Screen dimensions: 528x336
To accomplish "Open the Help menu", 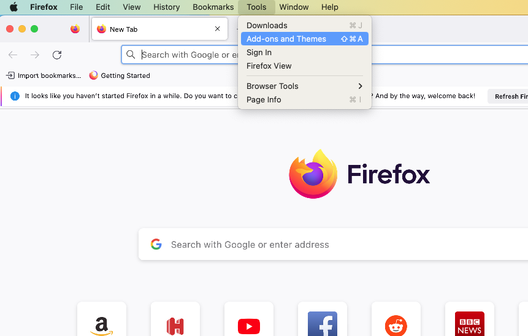I will coord(330,7).
